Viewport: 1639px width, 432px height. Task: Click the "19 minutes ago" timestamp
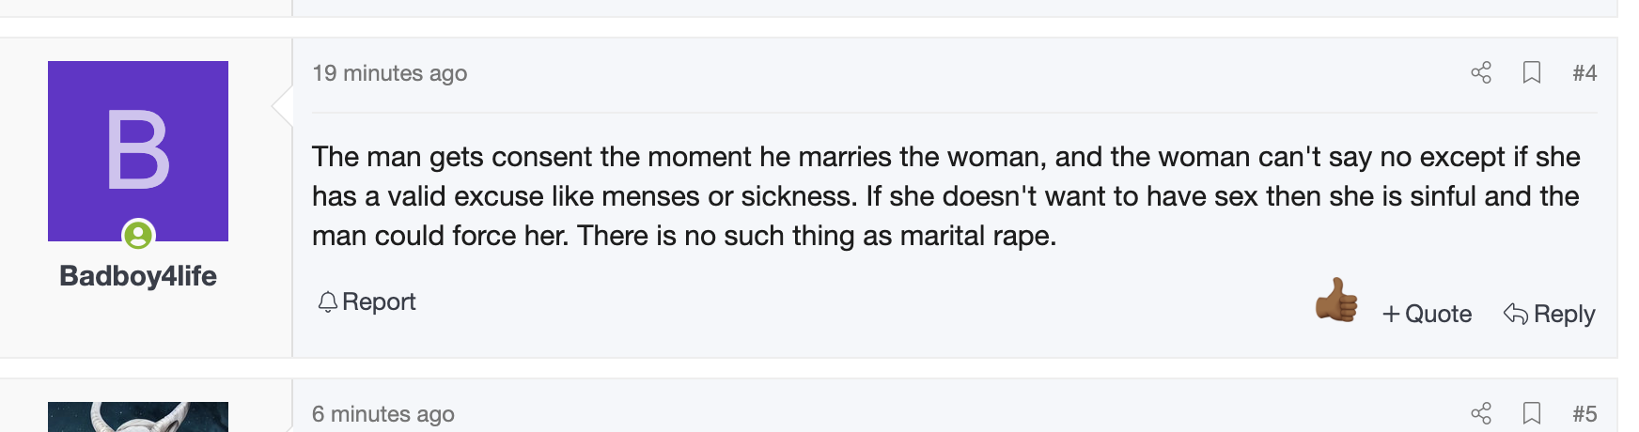[389, 73]
